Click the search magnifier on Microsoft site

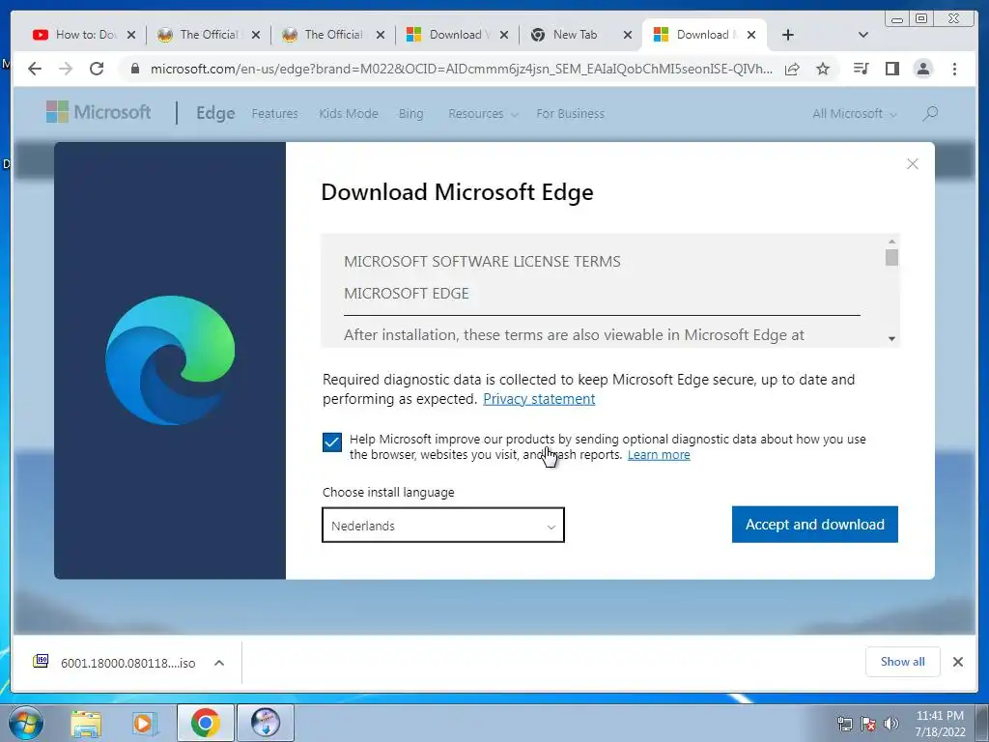[x=930, y=114]
